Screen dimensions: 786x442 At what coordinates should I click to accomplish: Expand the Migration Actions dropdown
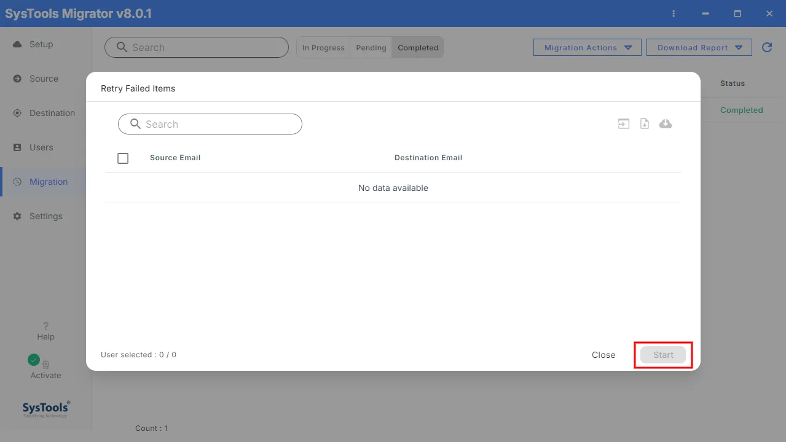pos(588,47)
